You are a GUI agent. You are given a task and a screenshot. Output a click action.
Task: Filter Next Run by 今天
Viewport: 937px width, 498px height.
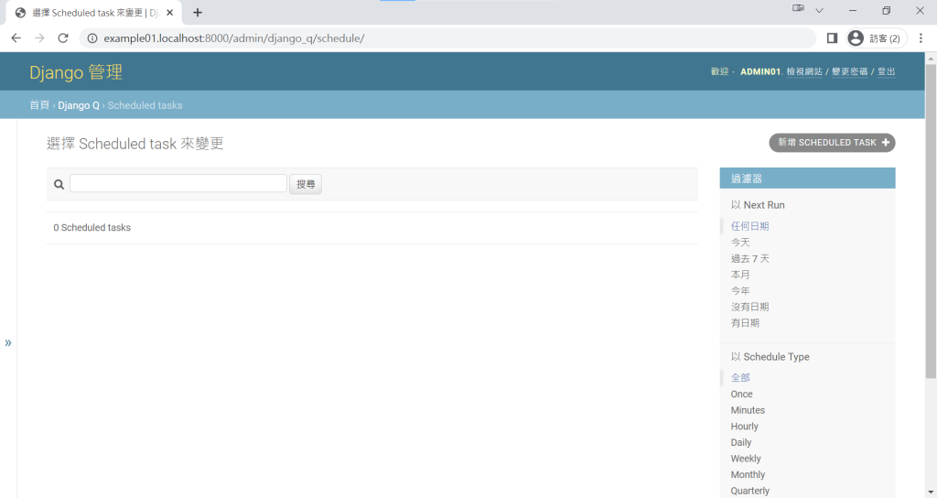[740, 242]
